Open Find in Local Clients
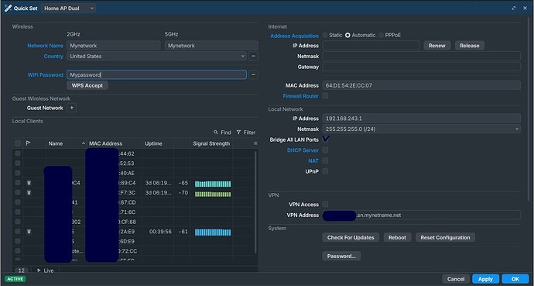The height and width of the screenshot is (286, 534). (222, 133)
